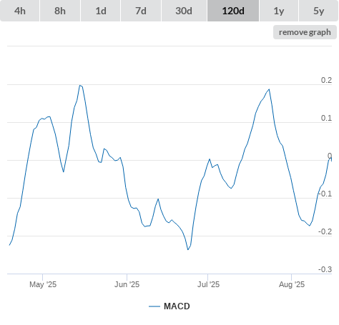Click the 0.1 y-axis value
Viewport: 339px width, 325px height.
tap(326, 118)
